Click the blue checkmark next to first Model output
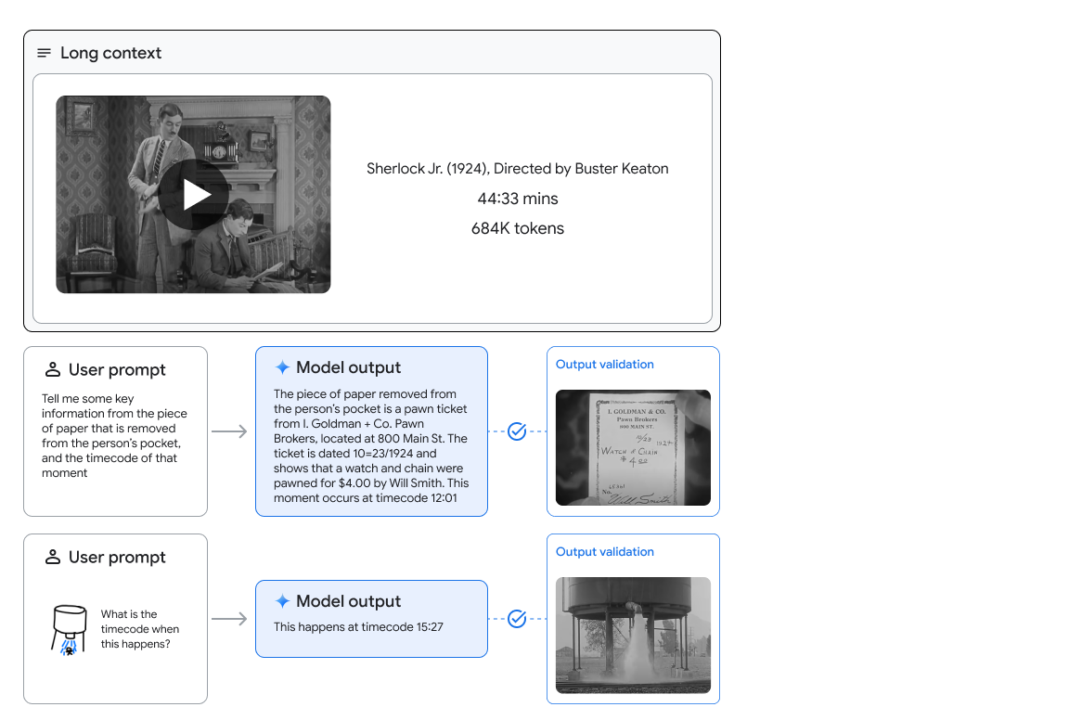This screenshot has height=720, width=1069. (516, 431)
